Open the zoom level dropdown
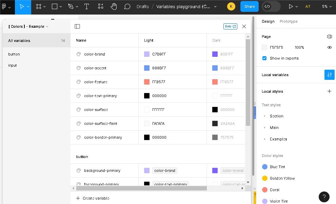 coord(327,6)
